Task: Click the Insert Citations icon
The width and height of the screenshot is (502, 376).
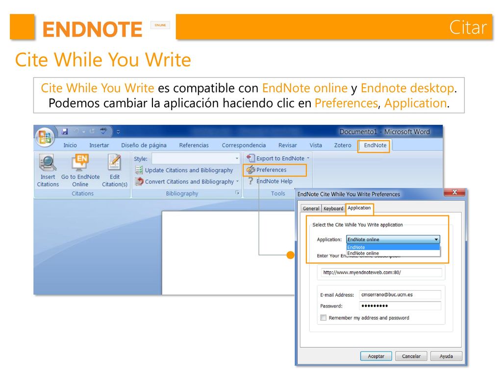Action: (48, 163)
